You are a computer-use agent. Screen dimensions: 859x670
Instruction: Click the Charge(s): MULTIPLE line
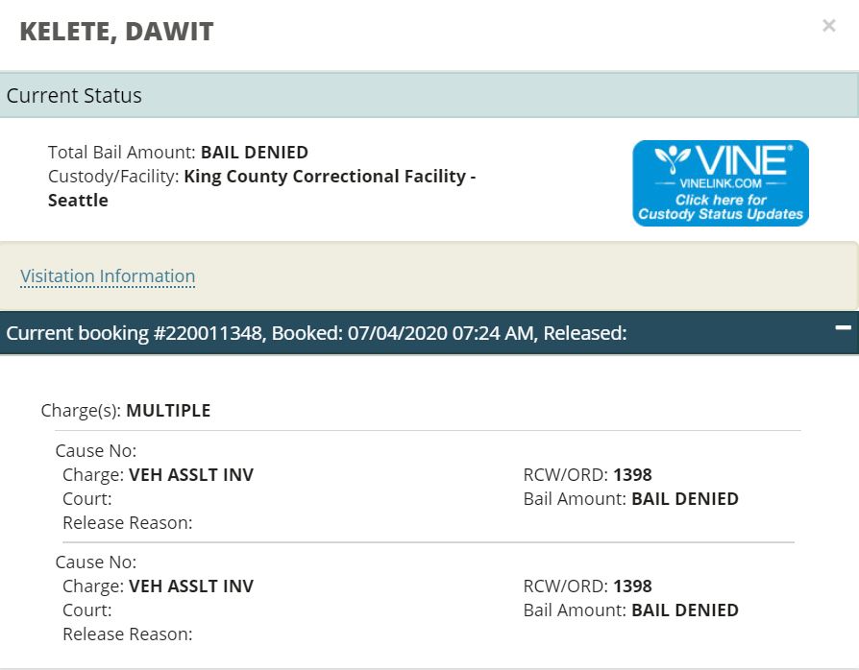tap(126, 411)
